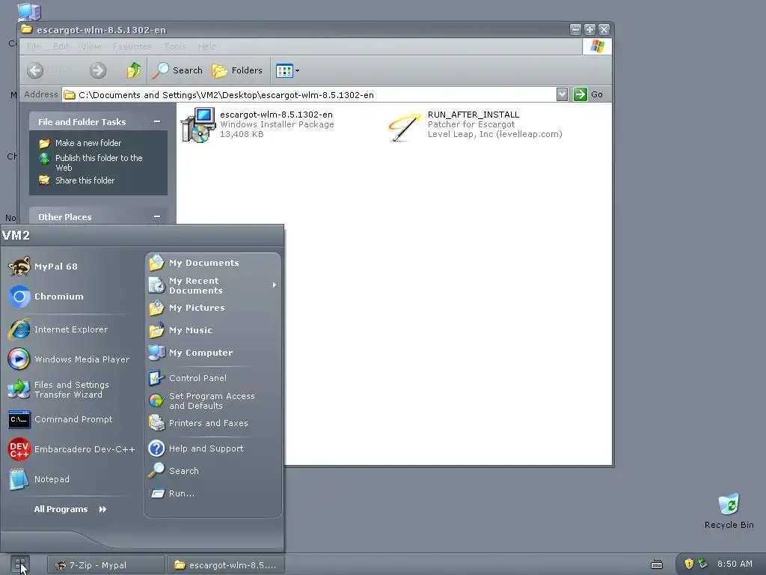The width and height of the screenshot is (766, 575).
Task: Go up one folder level
Action: (x=133, y=70)
